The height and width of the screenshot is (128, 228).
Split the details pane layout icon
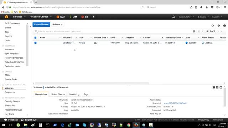pyautogui.click(x=217, y=87)
